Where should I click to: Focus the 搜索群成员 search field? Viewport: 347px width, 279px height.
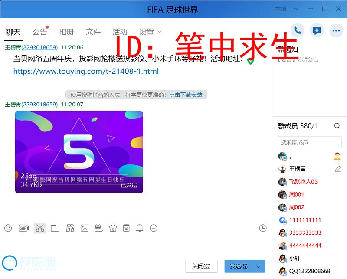tap(310, 142)
